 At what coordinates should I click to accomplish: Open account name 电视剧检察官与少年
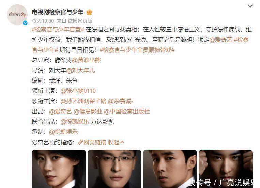coord(58,12)
